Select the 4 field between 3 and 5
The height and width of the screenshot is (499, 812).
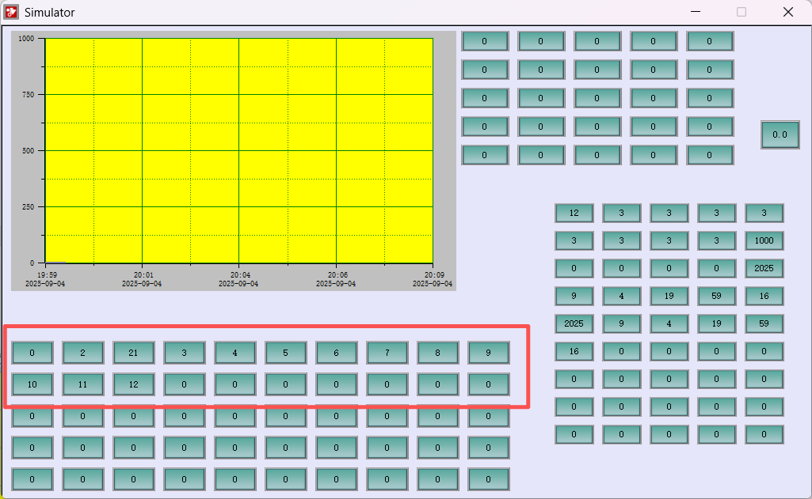pyautogui.click(x=234, y=353)
